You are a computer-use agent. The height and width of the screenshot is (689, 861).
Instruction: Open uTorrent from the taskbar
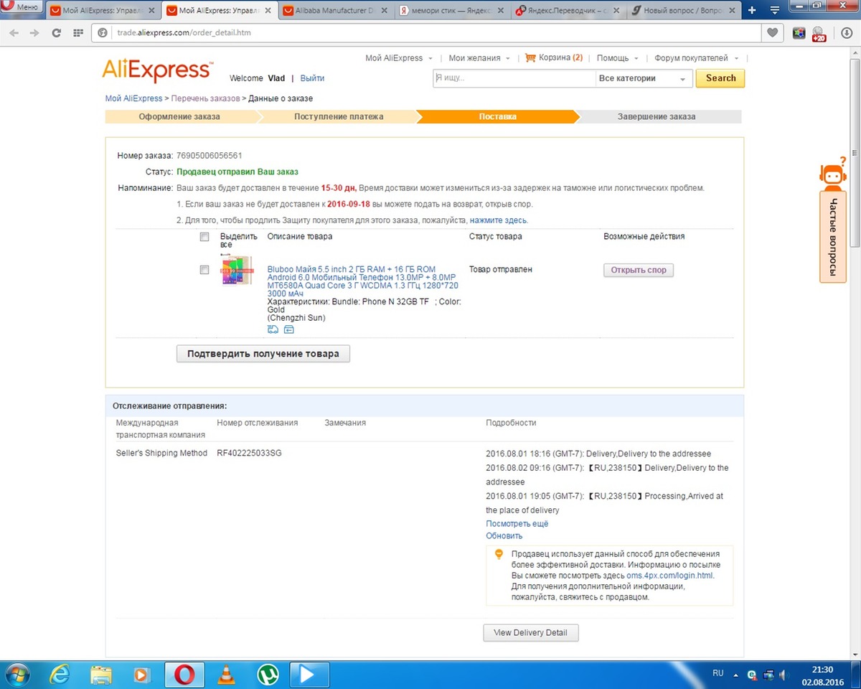click(x=268, y=675)
